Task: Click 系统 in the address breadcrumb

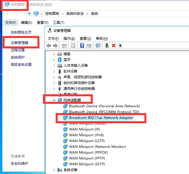Action: 94,14
